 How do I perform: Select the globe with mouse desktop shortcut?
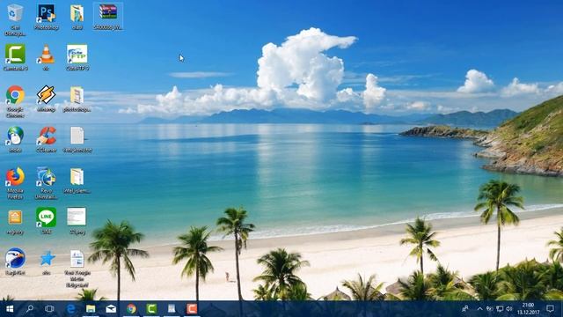pos(15,139)
